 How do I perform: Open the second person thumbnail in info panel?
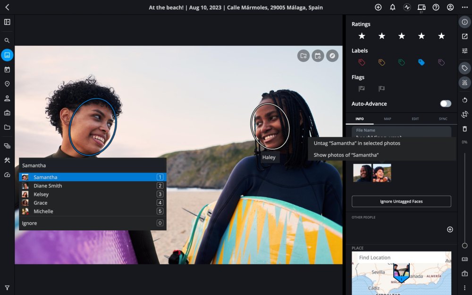[x=382, y=173]
